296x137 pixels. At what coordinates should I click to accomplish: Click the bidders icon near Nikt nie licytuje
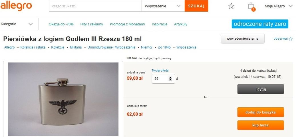click(129, 58)
